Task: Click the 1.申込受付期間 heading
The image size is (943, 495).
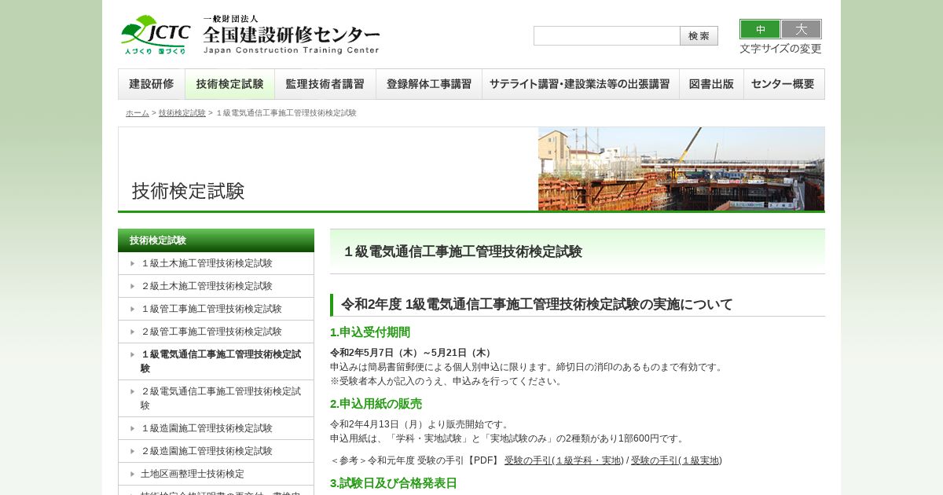Action: point(370,332)
